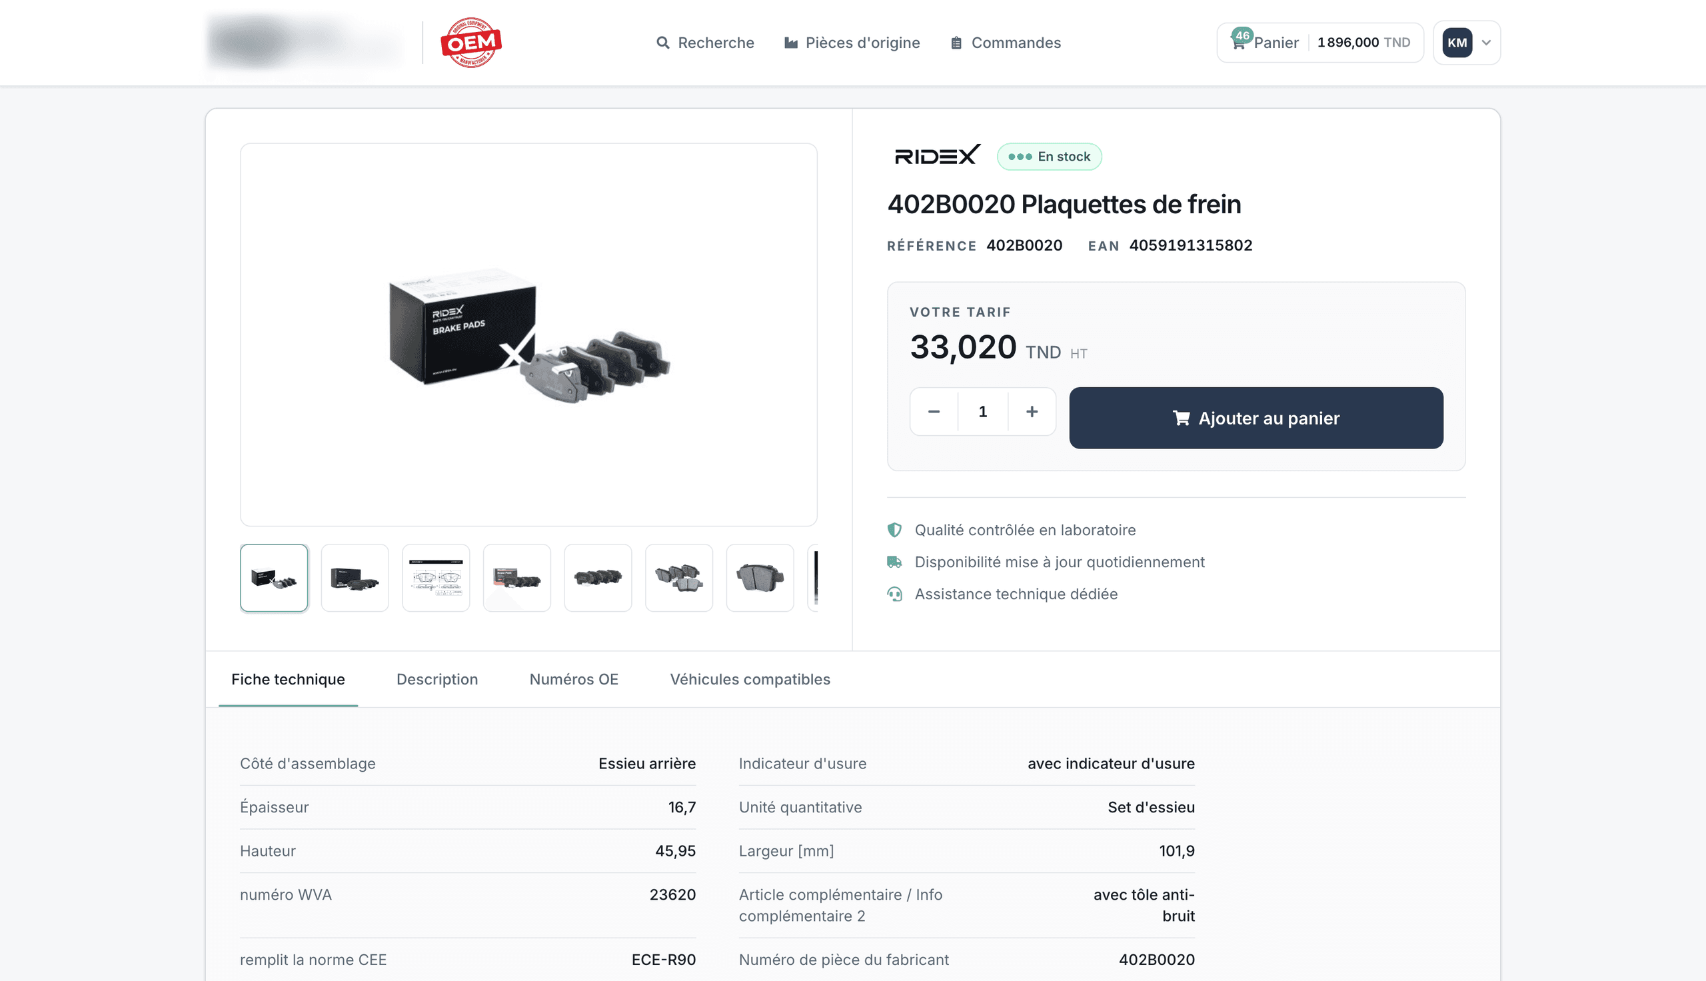Image resolution: width=1706 pixels, height=981 pixels.
Task: Click the shield icon beside Qualité contrôlée
Action: click(x=894, y=530)
